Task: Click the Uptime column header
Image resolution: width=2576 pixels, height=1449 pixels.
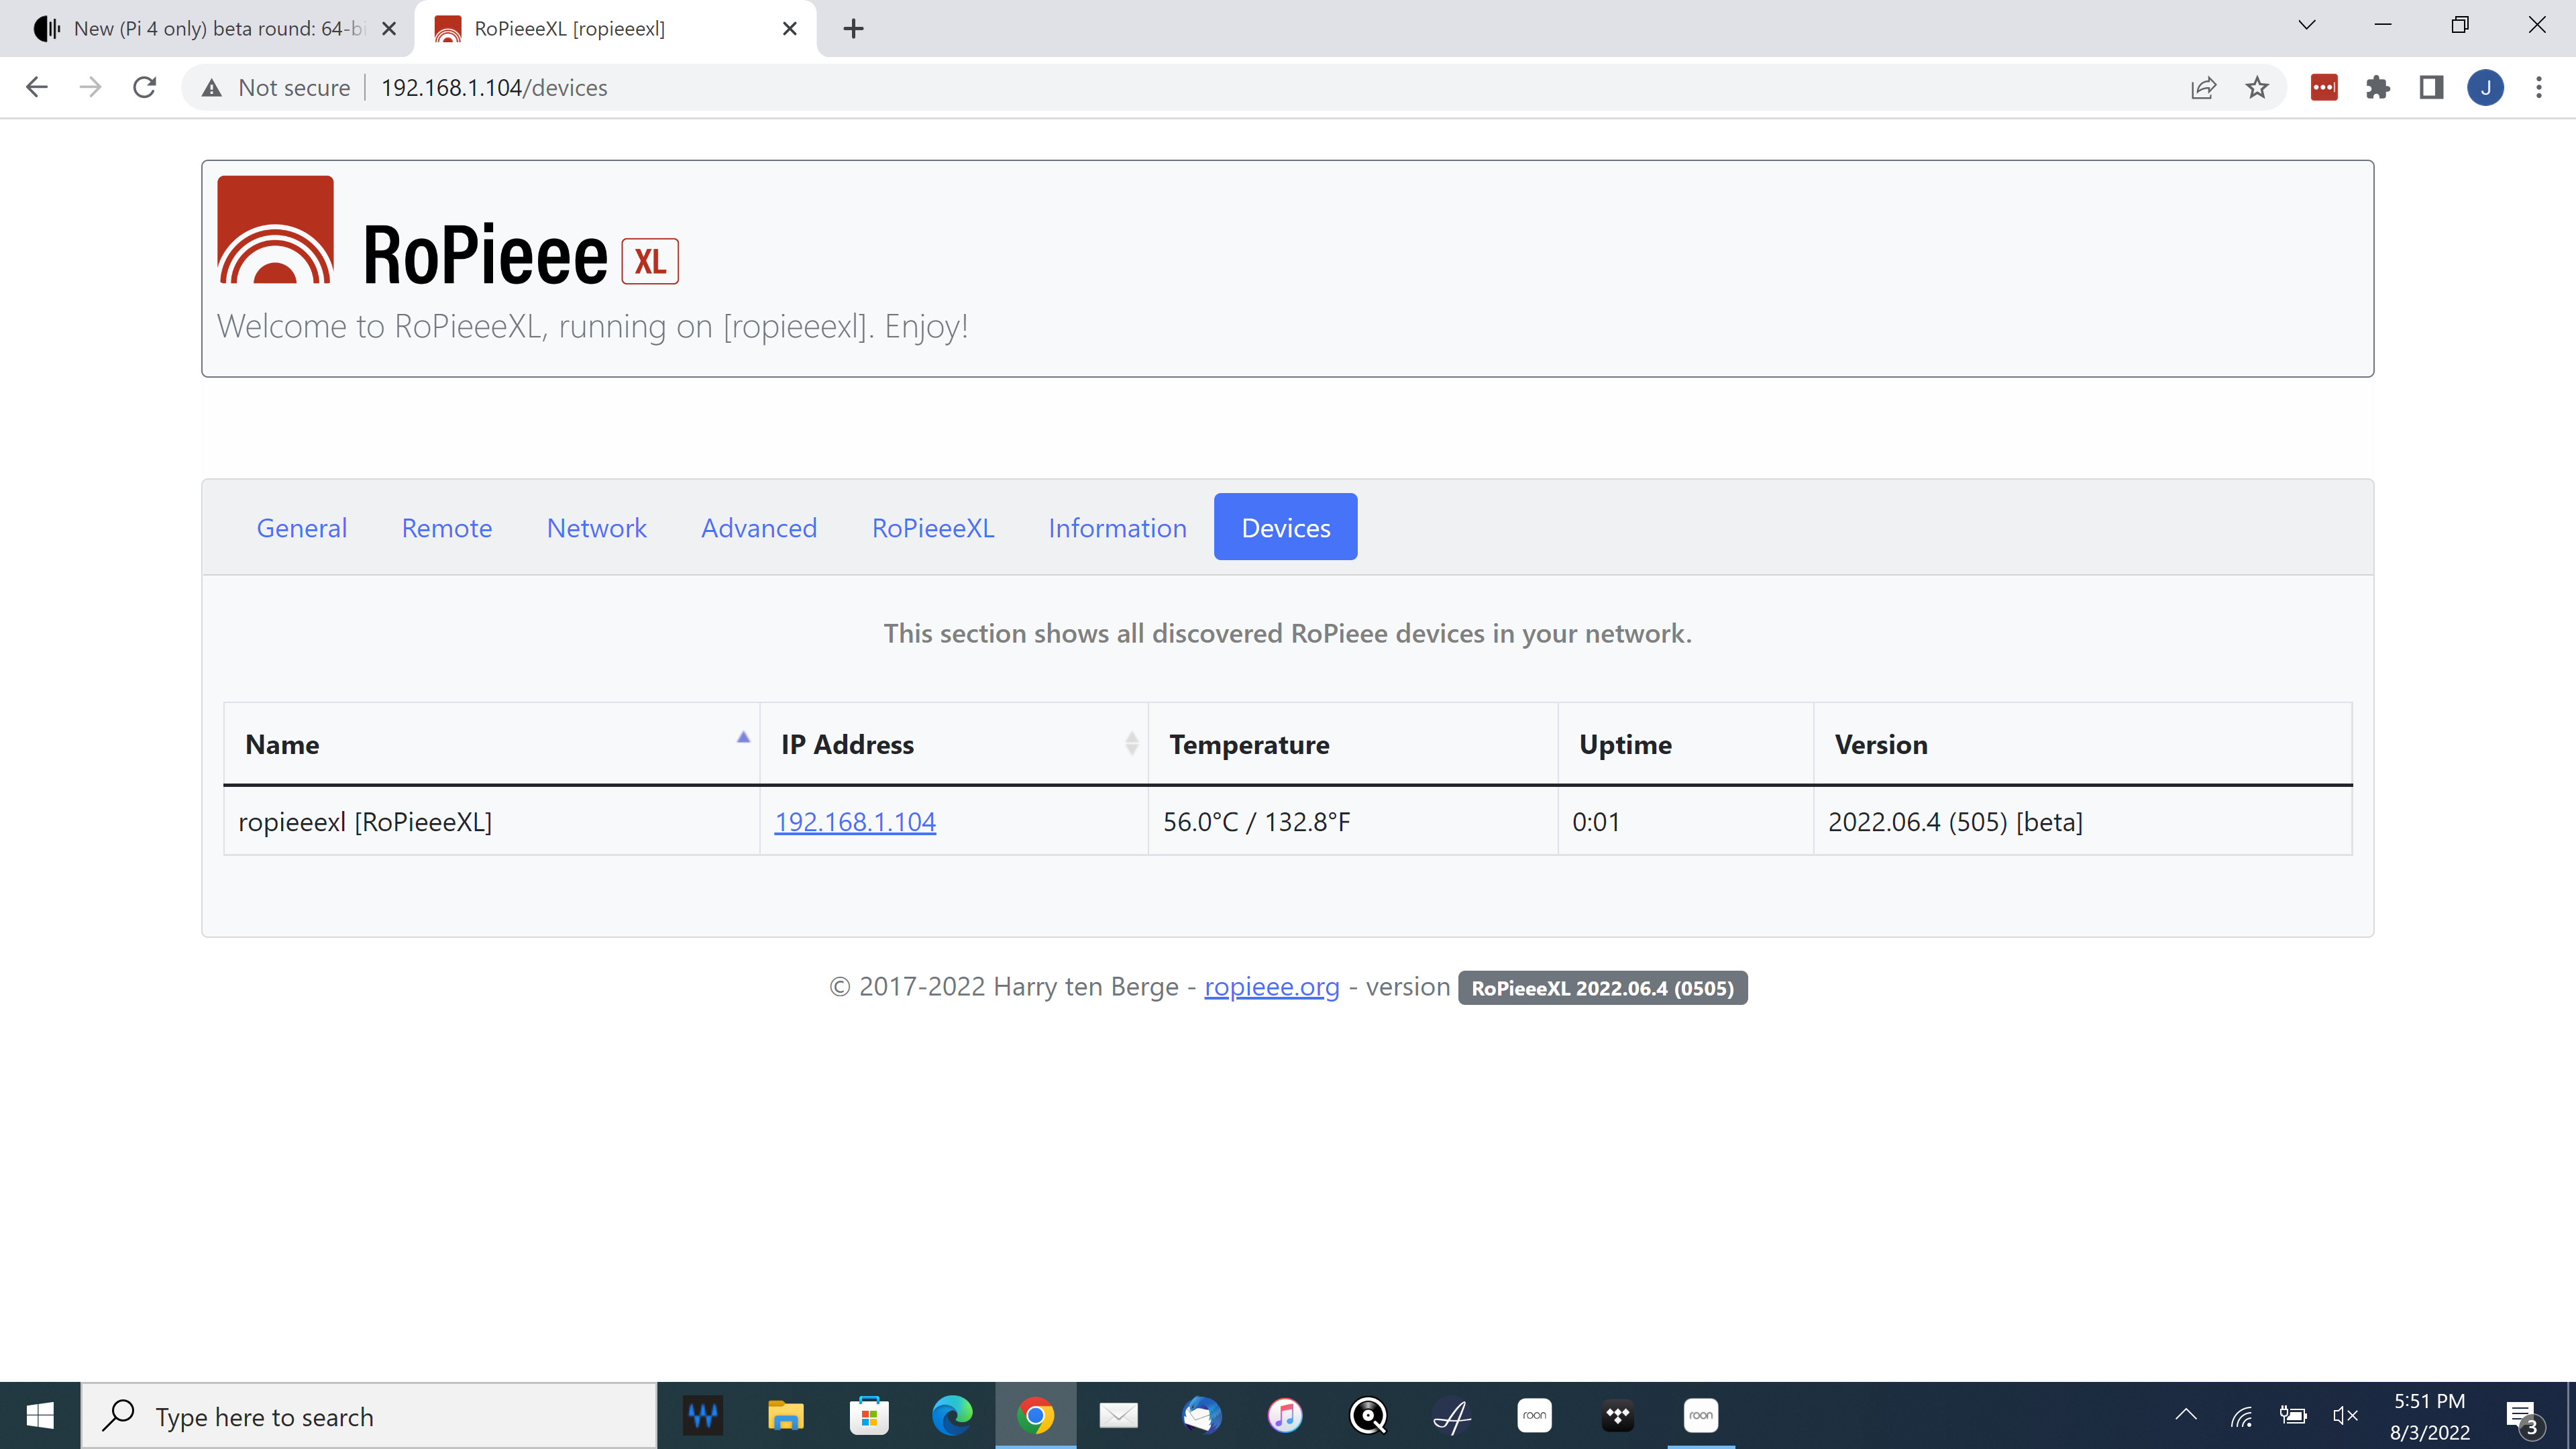Action: coord(1686,744)
